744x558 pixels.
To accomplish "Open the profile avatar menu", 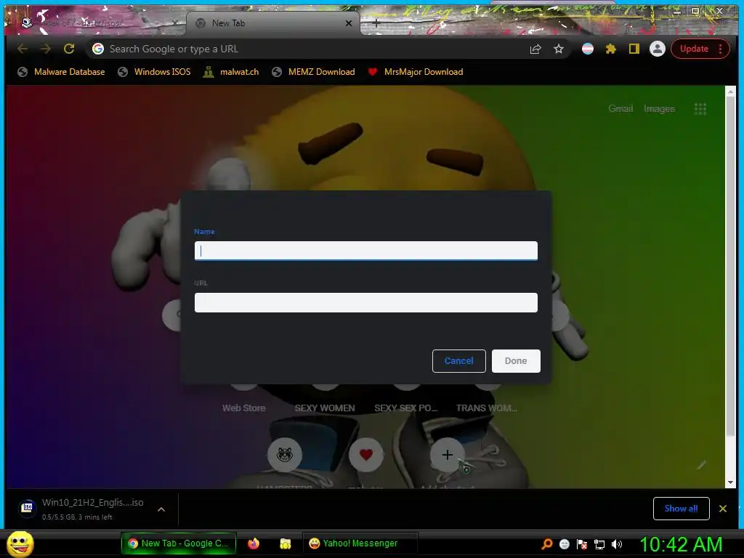I will [657, 49].
